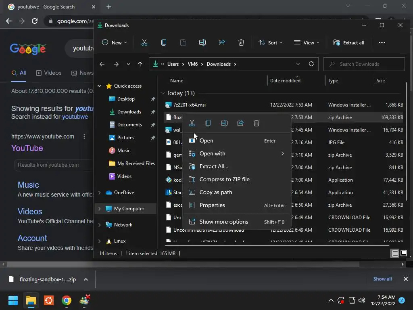Click the Rename icon in the Explorer toolbar

point(202,42)
